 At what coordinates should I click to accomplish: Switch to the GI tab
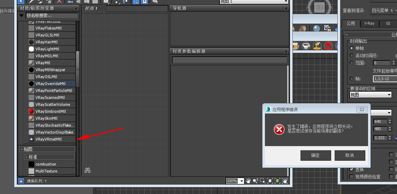[388, 24]
